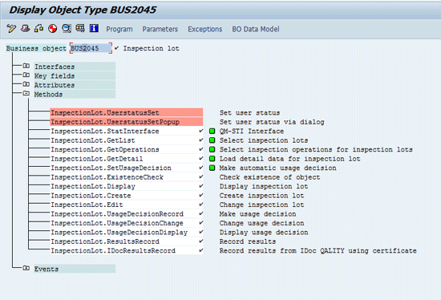
Task: Click checkmark next to InspectionLot.ResultsRecord
Action: [x=200, y=241]
